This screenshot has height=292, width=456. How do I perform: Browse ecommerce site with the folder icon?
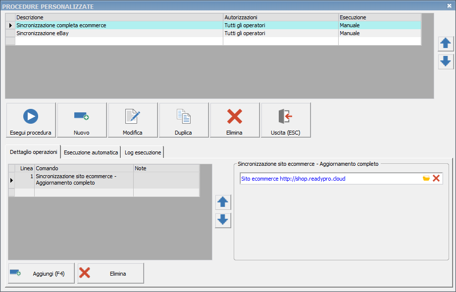coord(426,179)
